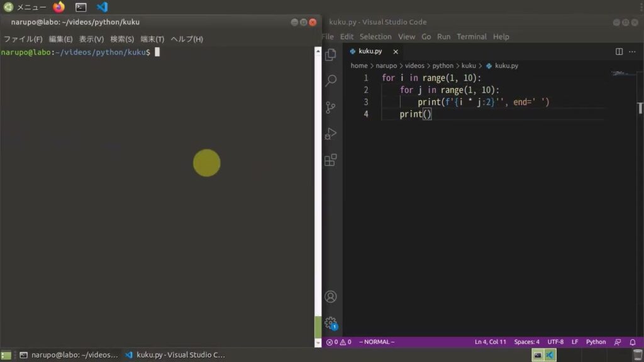
Task: Open the Search view in VS Code
Action: click(330, 81)
